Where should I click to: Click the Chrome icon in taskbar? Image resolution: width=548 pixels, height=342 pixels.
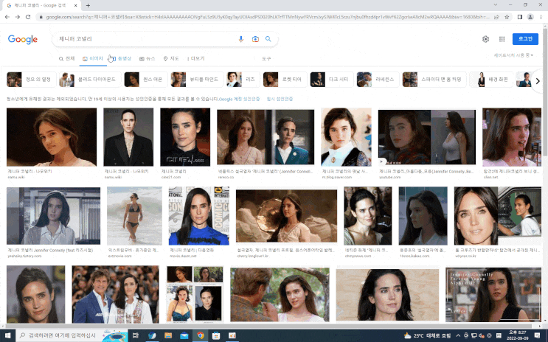coord(201,335)
